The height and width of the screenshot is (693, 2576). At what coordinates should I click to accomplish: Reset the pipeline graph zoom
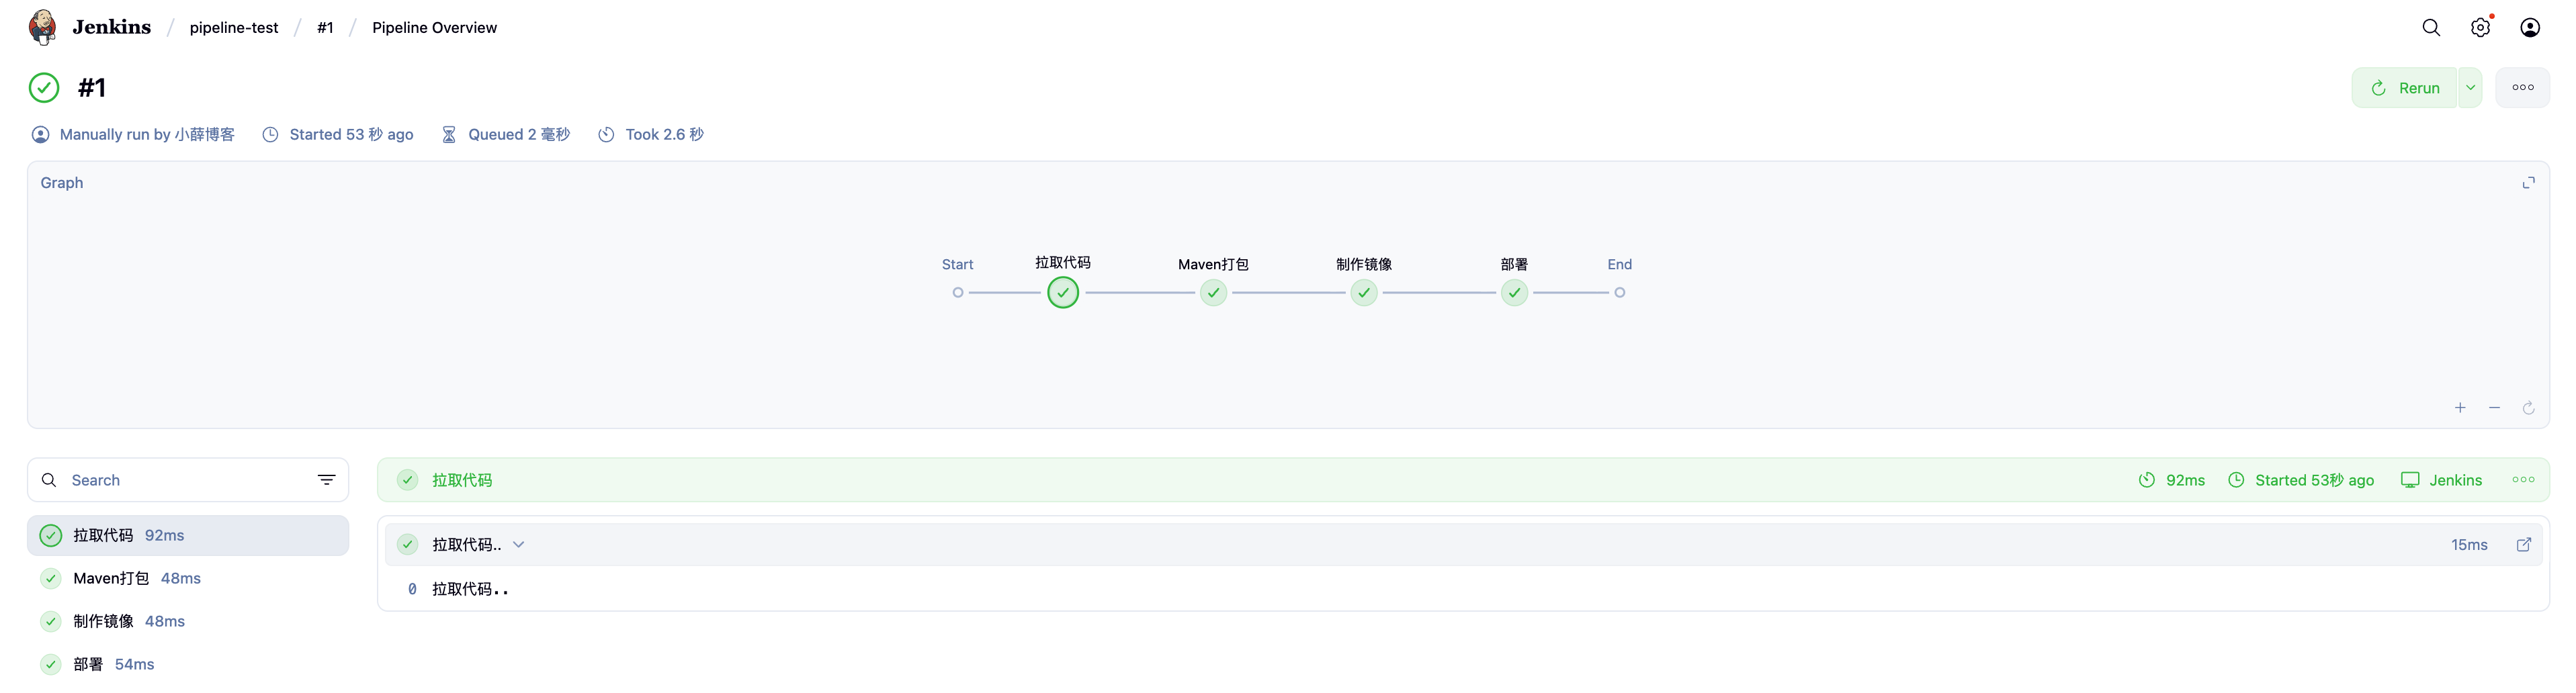click(2528, 408)
